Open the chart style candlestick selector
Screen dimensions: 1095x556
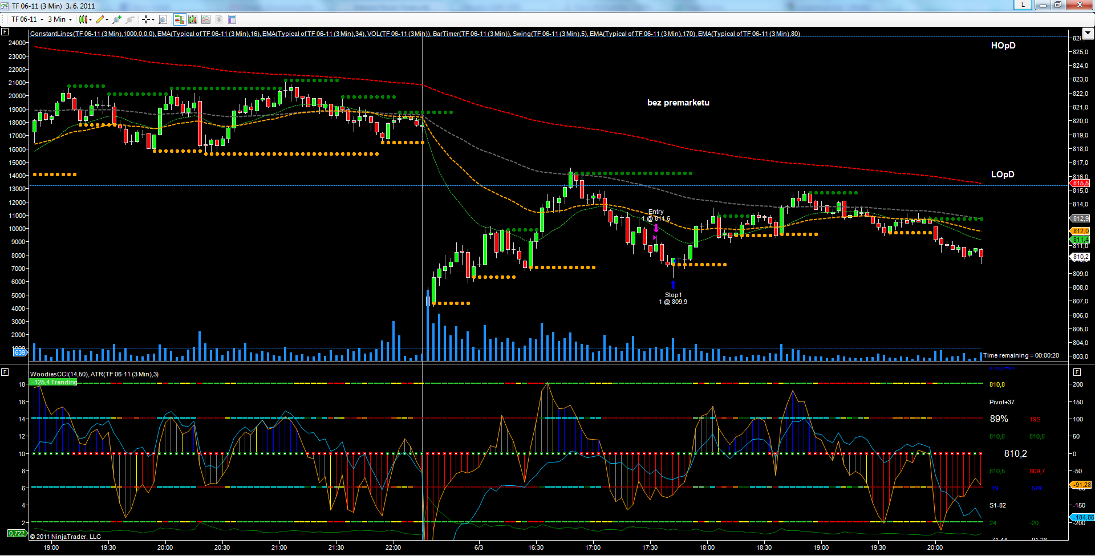point(83,19)
